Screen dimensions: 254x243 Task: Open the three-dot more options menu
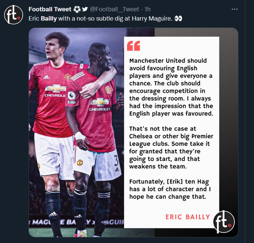[234, 9]
